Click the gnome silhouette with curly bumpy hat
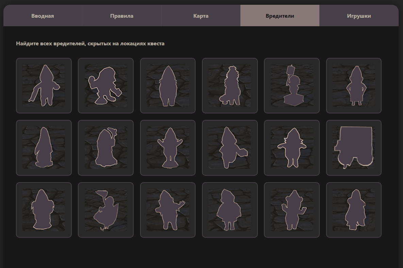 click(x=230, y=85)
